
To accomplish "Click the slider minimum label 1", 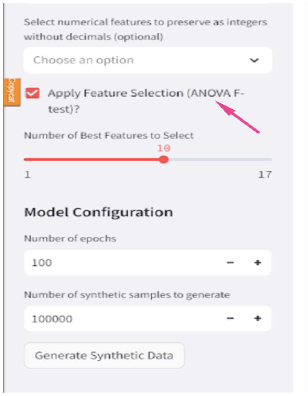I will tap(28, 175).
